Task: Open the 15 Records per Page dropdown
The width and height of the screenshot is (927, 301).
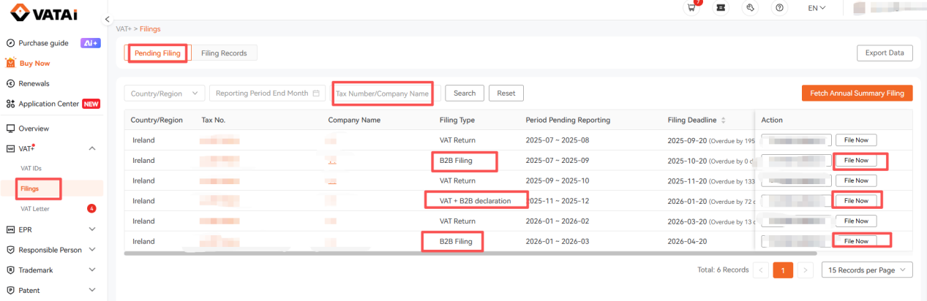Action: click(867, 270)
